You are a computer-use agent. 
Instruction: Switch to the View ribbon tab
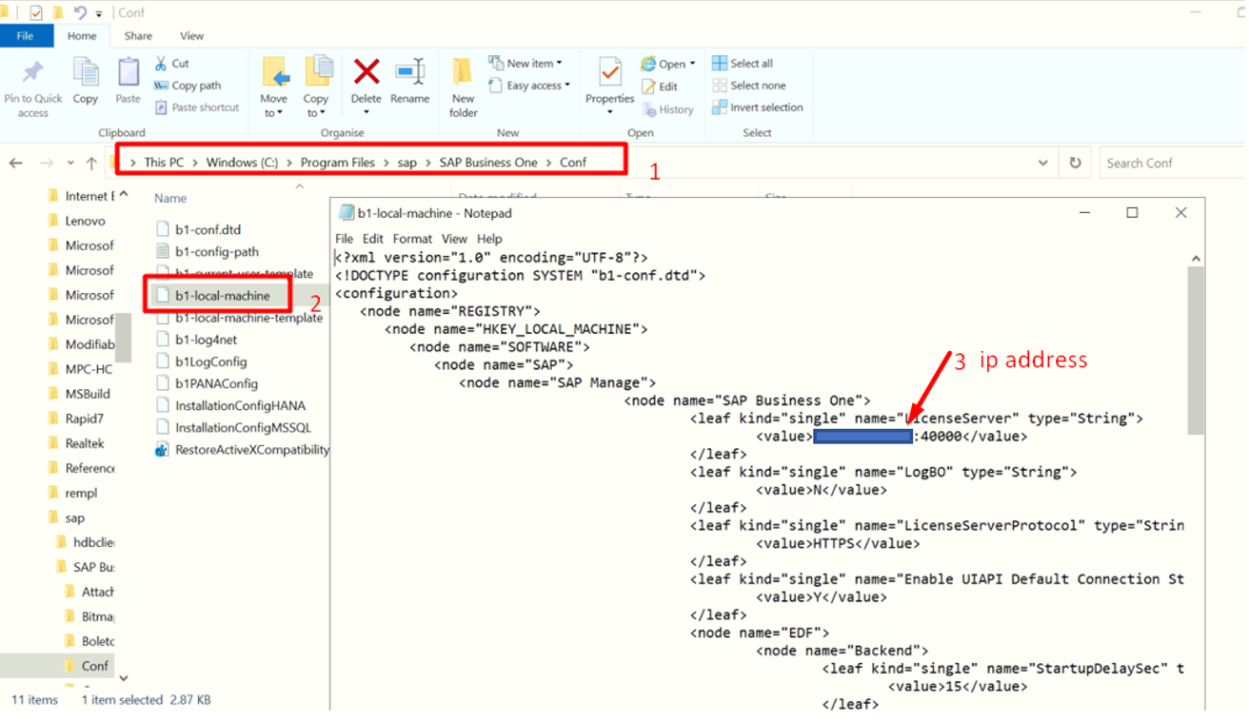point(192,36)
